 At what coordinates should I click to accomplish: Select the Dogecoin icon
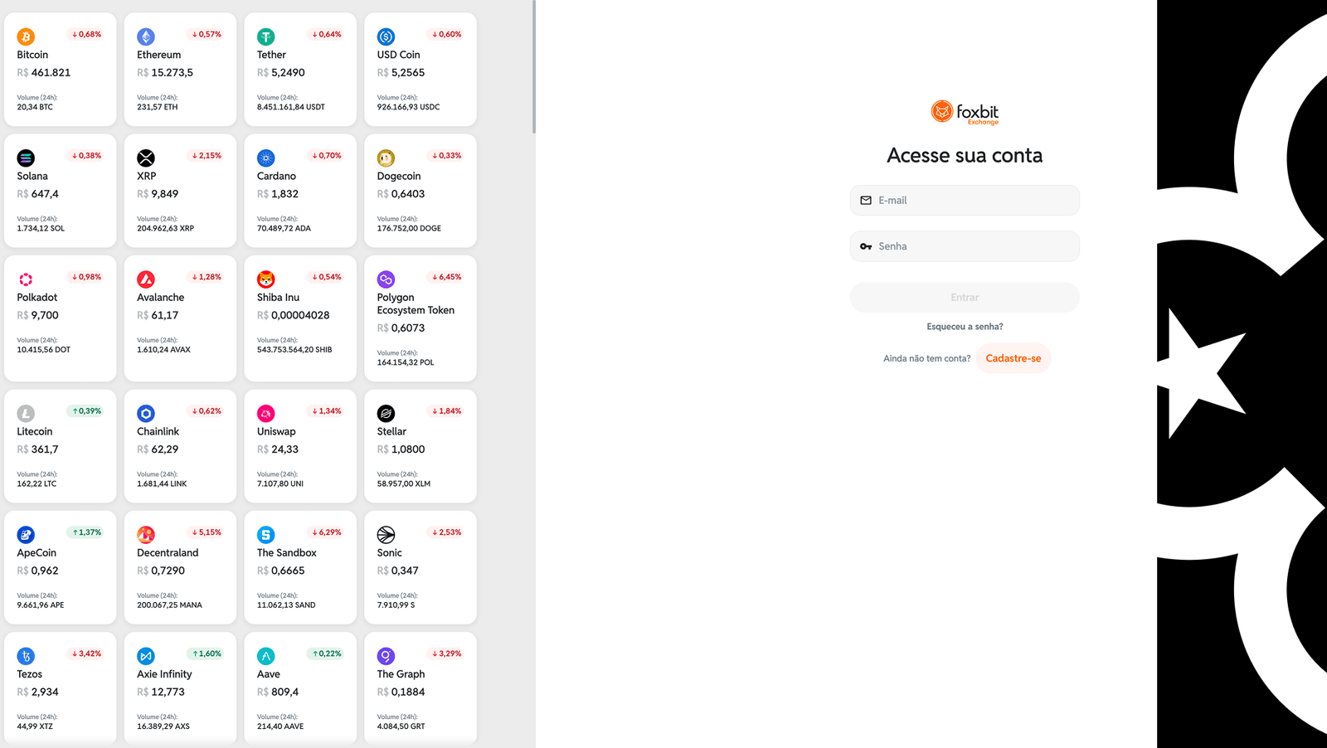point(386,158)
